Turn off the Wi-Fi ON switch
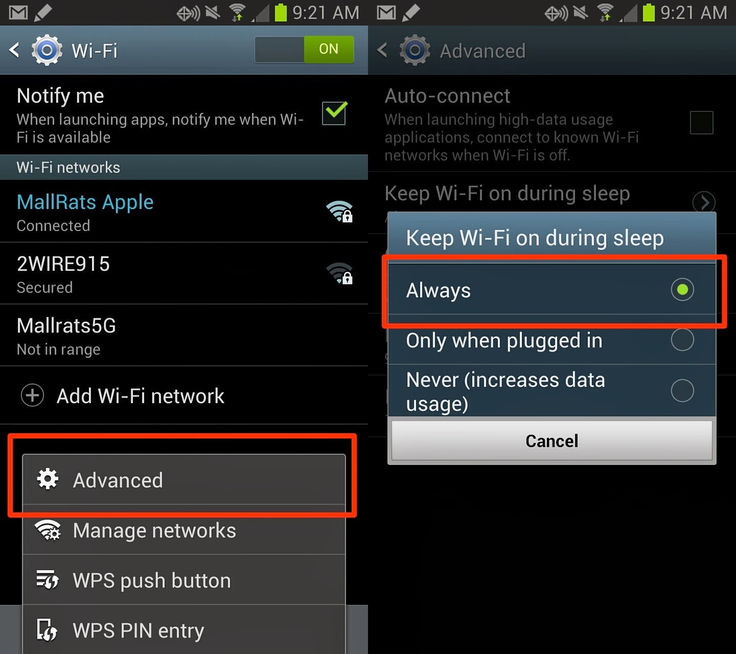 click(305, 50)
